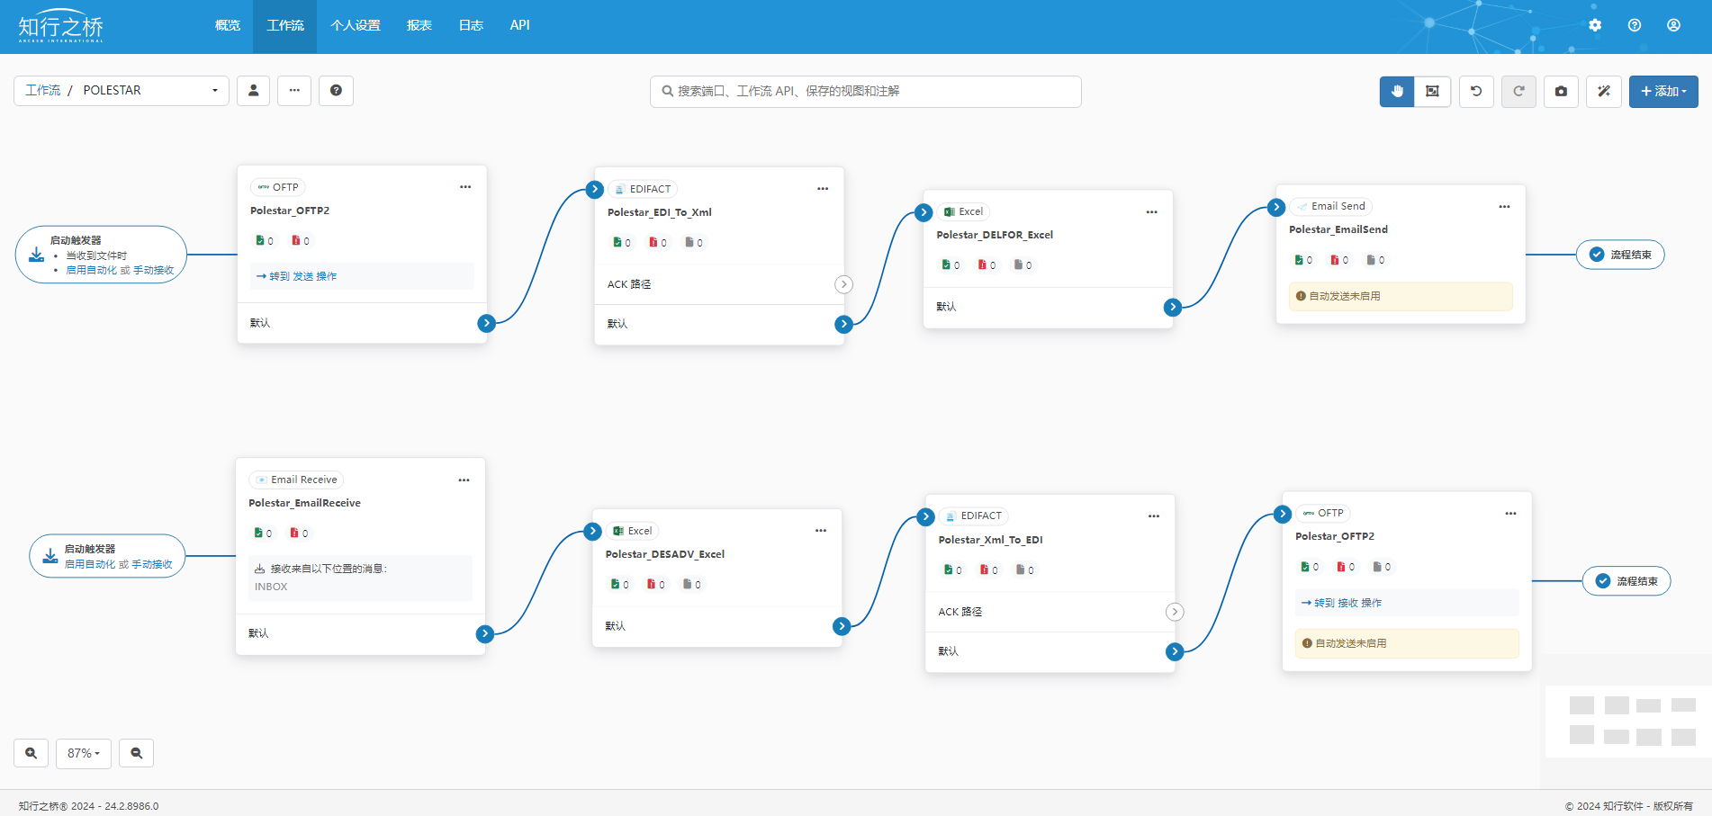This screenshot has width=1712, height=816.
Task: Click the help question mark in header
Action: pos(1635,25)
